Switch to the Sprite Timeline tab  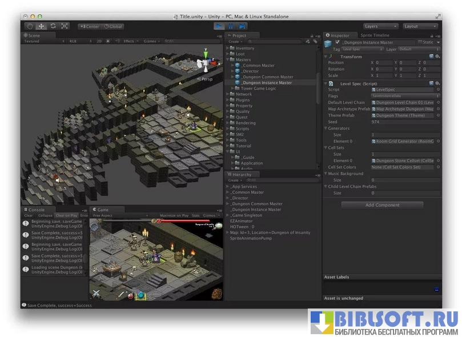pos(374,35)
